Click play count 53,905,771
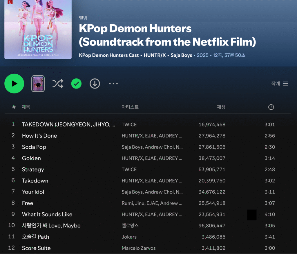Image resolution: width=297 pixels, height=254 pixels. tap(212, 169)
